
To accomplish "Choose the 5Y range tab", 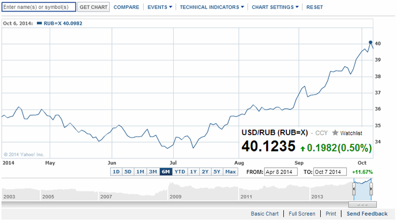I will (x=217, y=172).
